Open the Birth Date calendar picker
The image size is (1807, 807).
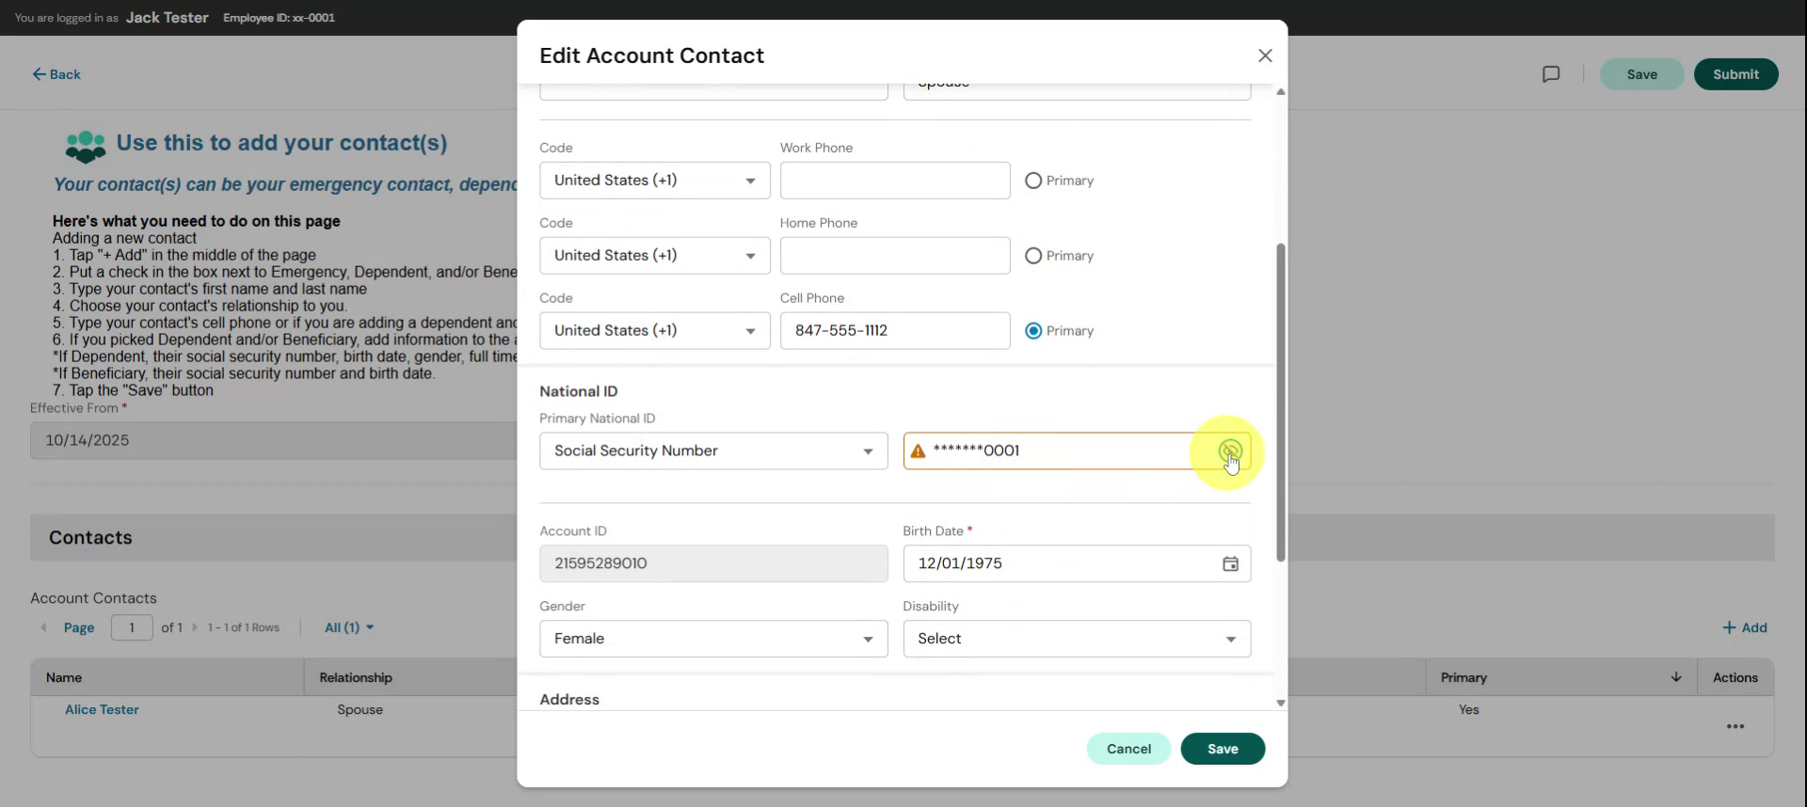(1230, 563)
